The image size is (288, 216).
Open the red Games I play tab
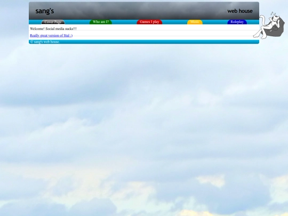click(x=149, y=22)
